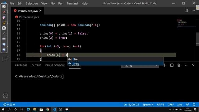Kill terminal with trash icon

179,65
